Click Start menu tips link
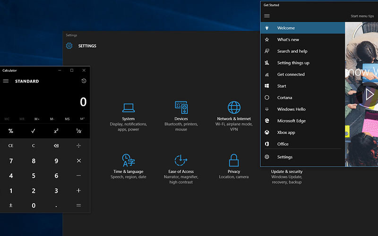Viewport: 378px width, 236px height. pos(362,16)
